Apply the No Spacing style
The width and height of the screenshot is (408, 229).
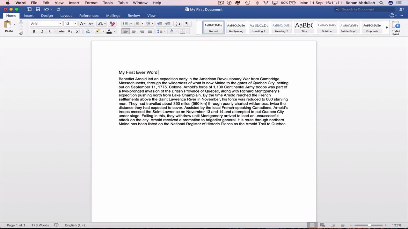coord(236,27)
